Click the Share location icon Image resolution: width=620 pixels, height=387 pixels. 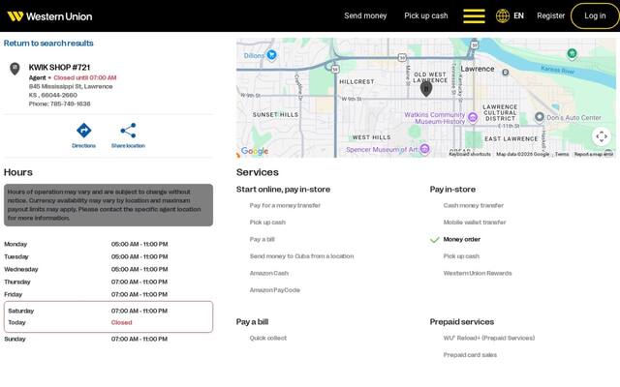[x=128, y=131]
